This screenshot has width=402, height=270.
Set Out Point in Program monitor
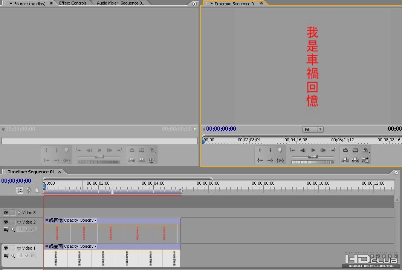pyautogui.click(x=270, y=150)
